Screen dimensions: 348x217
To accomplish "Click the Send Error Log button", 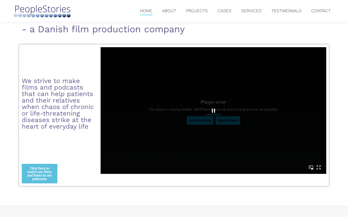I will pos(200,120).
